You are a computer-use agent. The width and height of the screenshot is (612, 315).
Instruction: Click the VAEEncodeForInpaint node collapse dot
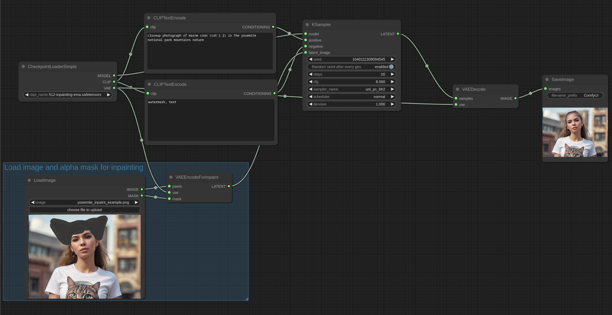(x=171, y=177)
